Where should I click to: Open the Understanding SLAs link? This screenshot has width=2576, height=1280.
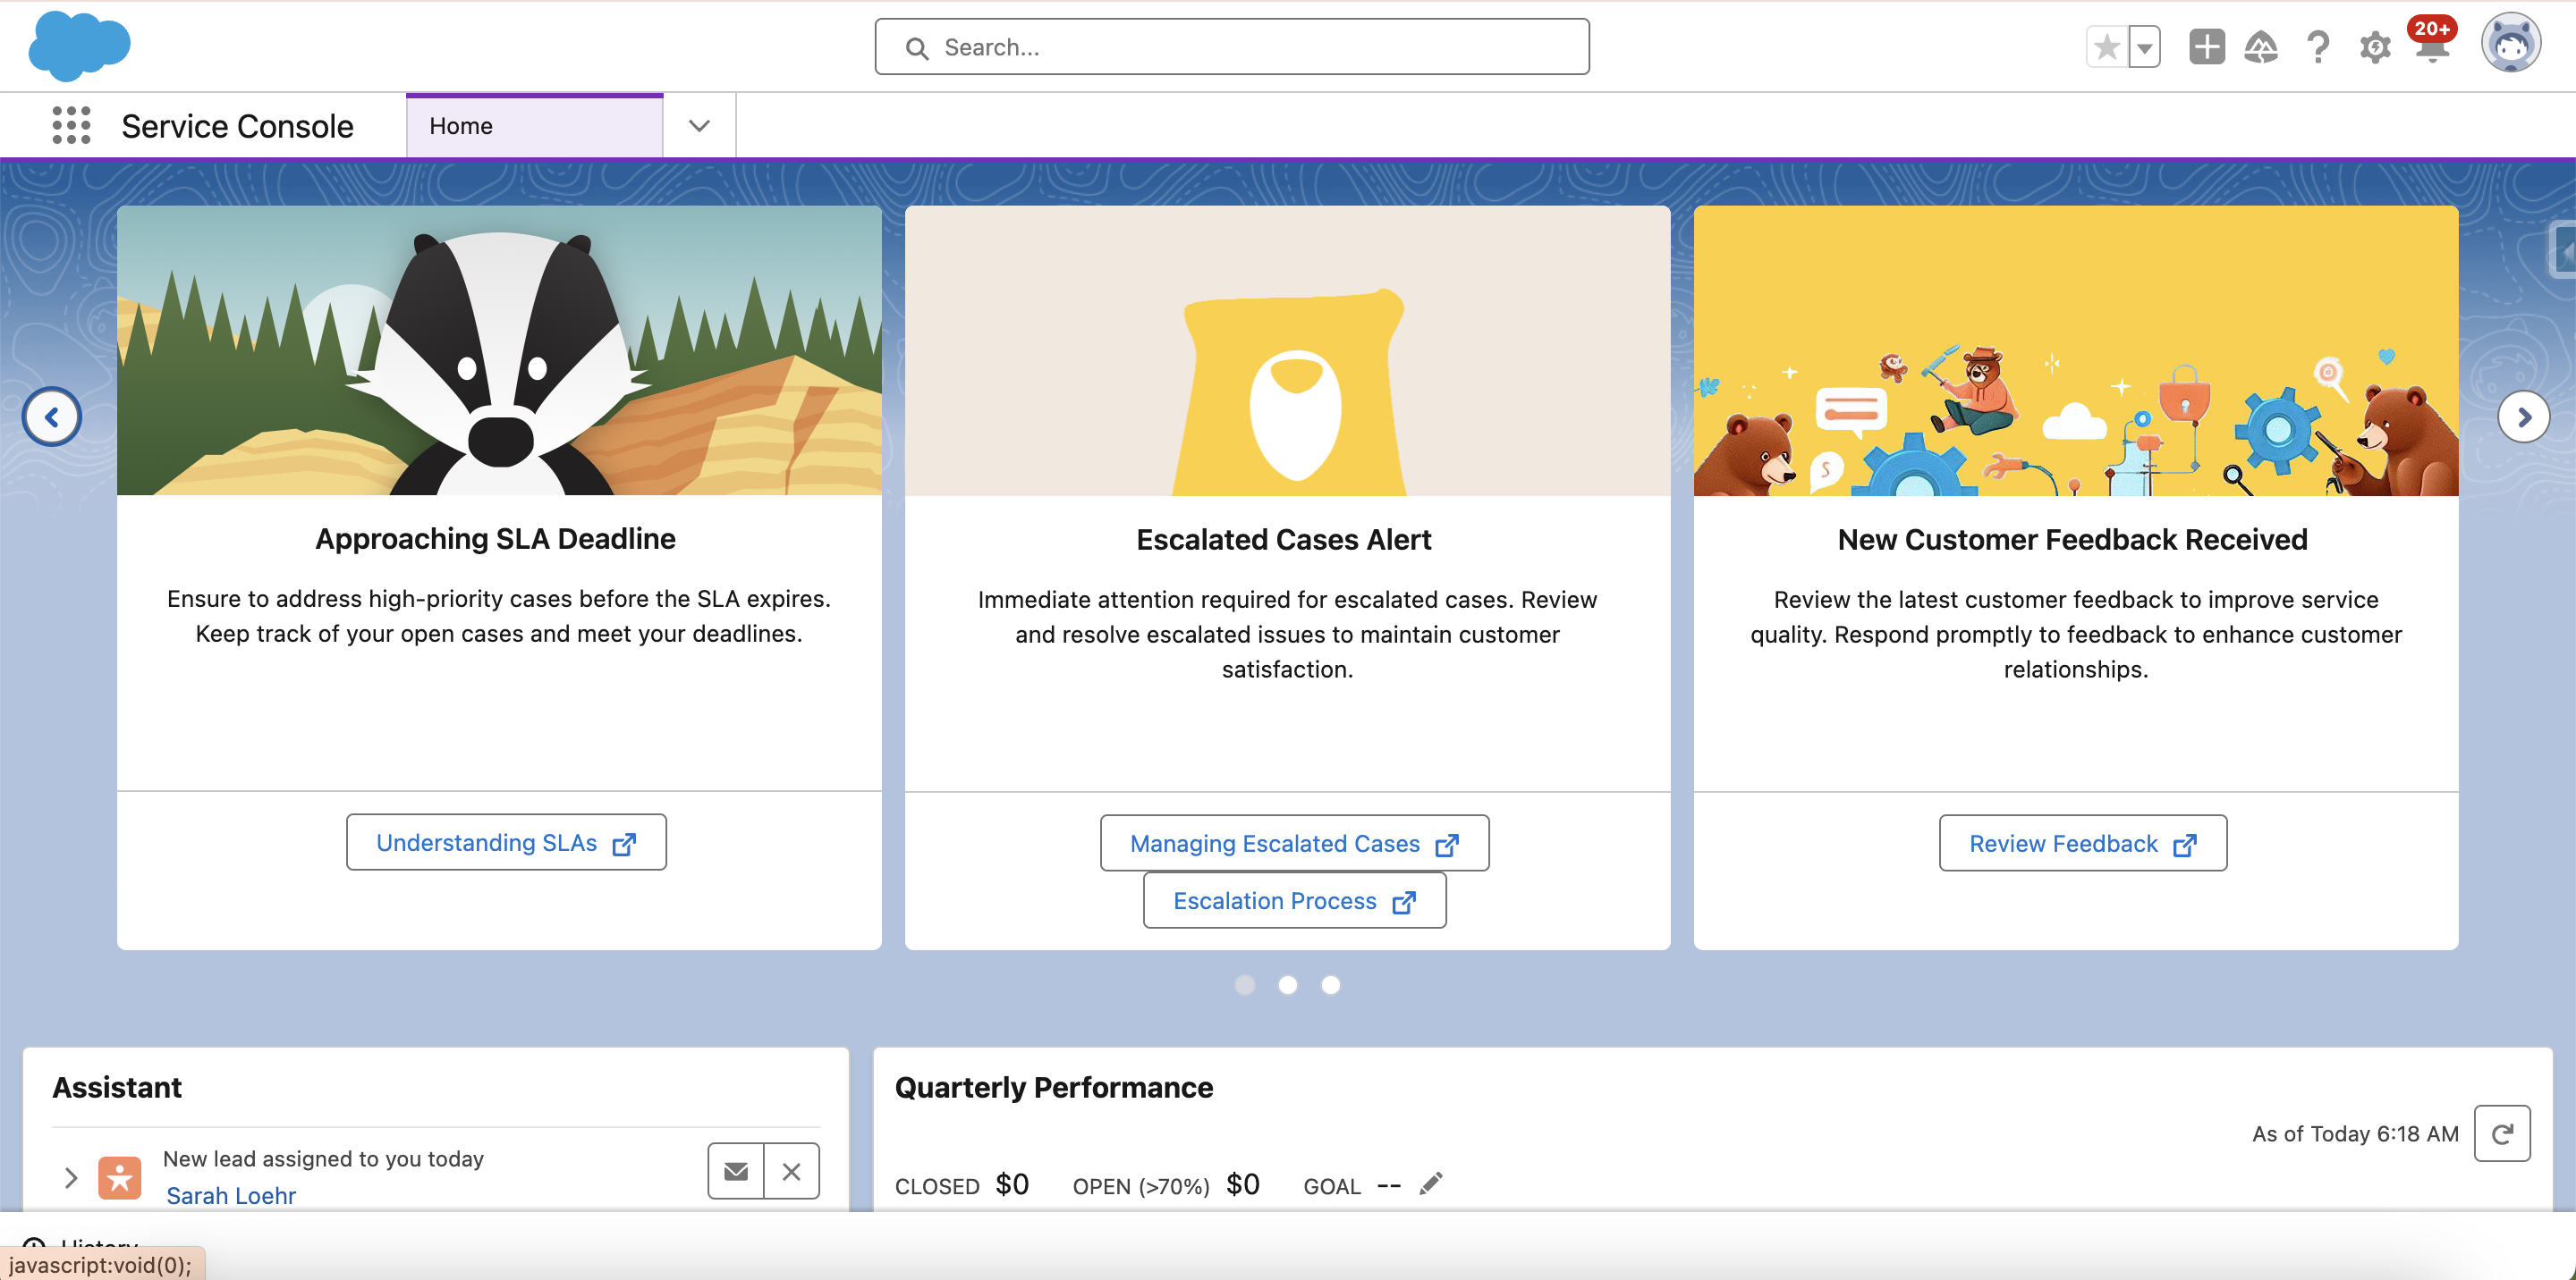coord(506,842)
